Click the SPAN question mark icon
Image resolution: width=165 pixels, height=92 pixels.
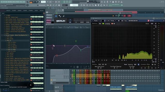point(92,21)
